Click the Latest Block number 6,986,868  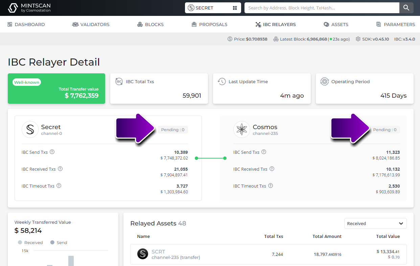[x=317, y=39]
